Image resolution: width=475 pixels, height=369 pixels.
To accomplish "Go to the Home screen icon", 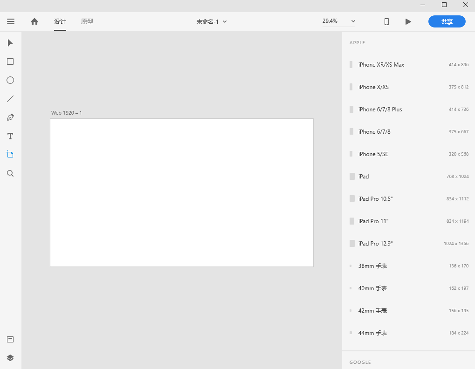I will click(x=34, y=21).
